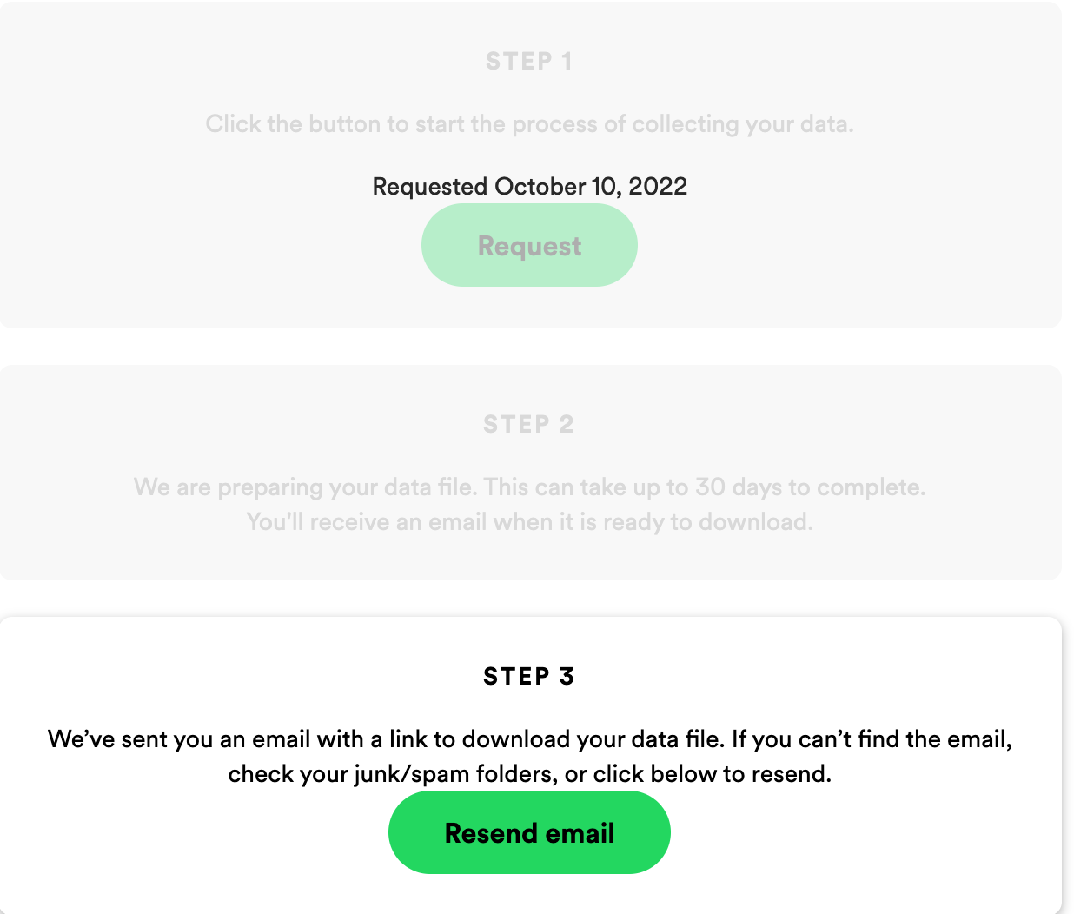Click the 'check your junk/spam folders' line
The width and height of the screenshot is (1074, 914).
530,774
